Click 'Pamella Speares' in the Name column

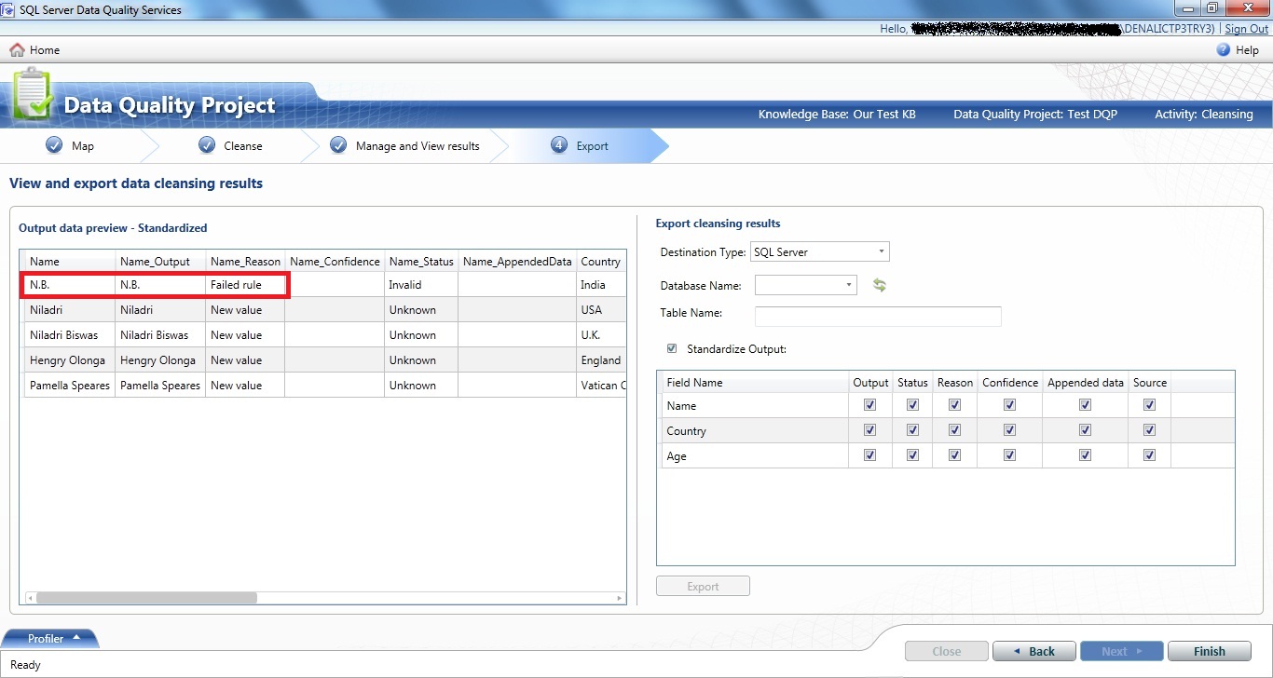click(x=70, y=386)
